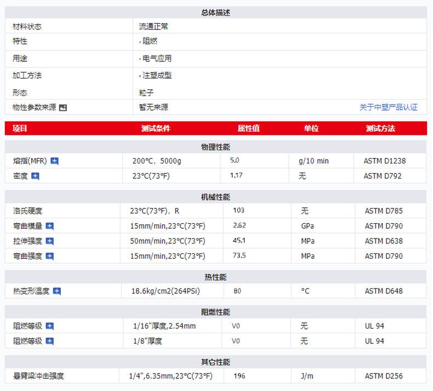433x391 pixels.
Task: Expand the plus icon beside 弯曲模量
Action: tap(50, 226)
